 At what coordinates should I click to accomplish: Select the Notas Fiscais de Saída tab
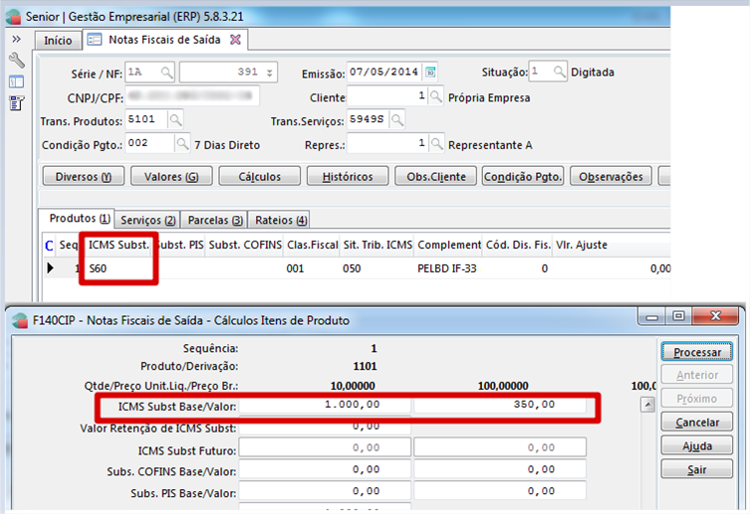click(x=164, y=40)
